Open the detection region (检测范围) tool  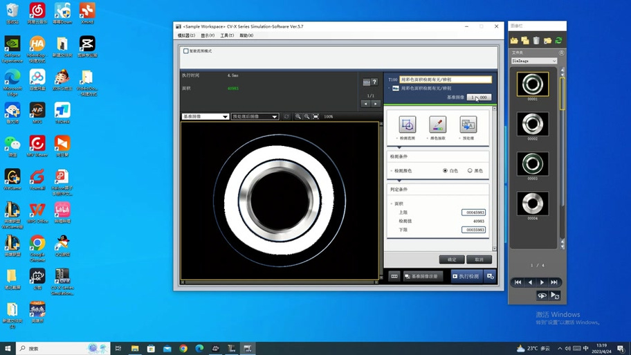coord(408,125)
